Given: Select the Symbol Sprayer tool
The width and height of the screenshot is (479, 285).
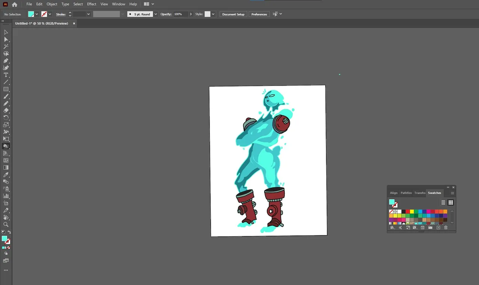Looking at the screenshot, I should (6, 189).
